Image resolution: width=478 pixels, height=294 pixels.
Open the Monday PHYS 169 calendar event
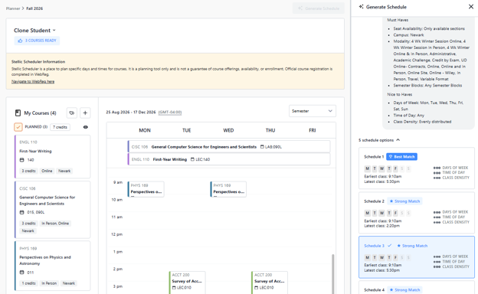[146, 189]
